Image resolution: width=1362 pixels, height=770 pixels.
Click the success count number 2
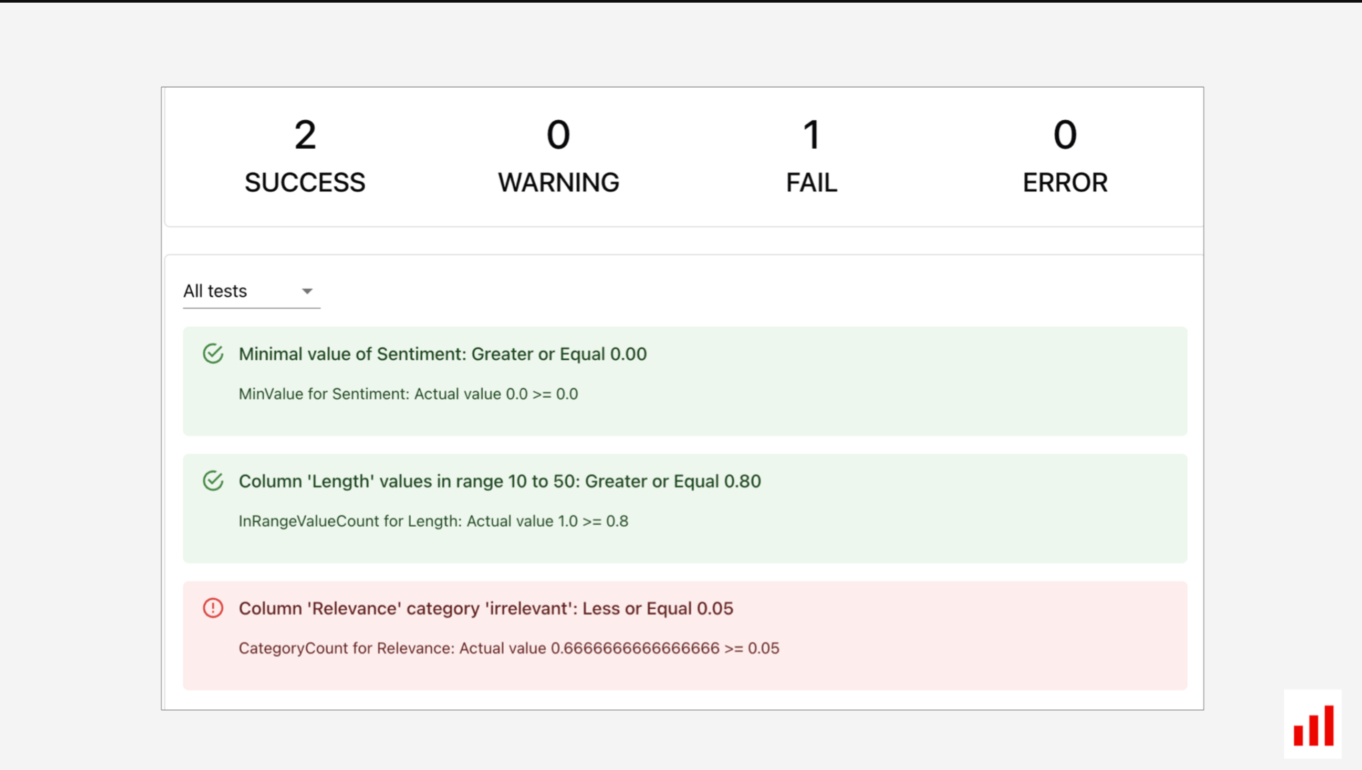[x=305, y=135]
